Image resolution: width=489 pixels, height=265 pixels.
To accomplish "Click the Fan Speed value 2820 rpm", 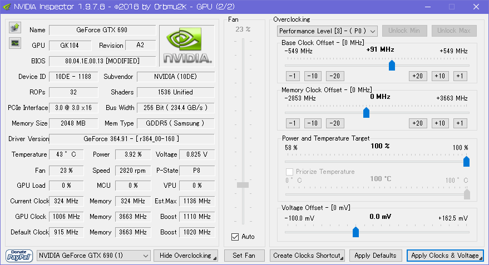I will [133, 171].
